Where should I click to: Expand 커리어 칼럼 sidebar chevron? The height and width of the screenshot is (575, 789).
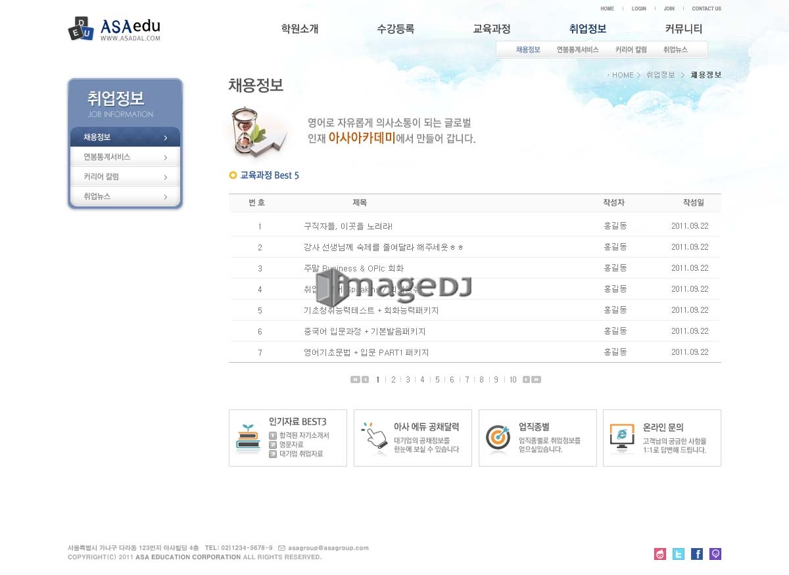(166, 177)
